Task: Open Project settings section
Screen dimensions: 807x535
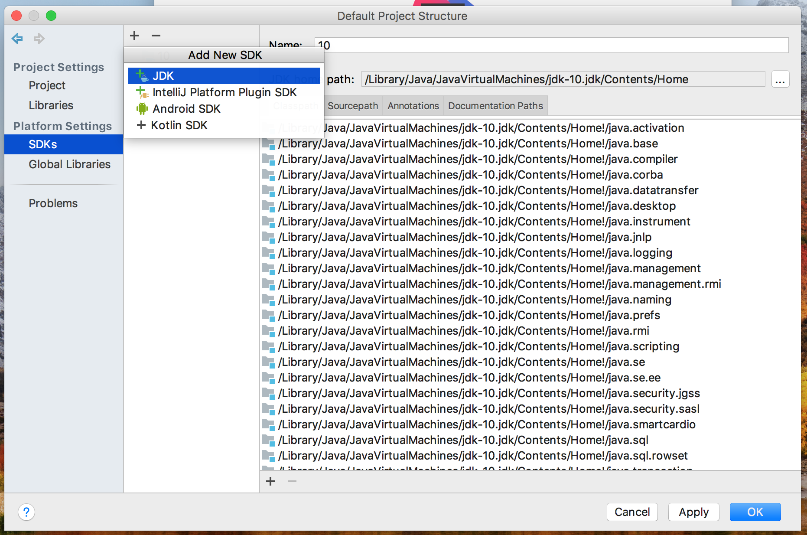Action: 47,85
